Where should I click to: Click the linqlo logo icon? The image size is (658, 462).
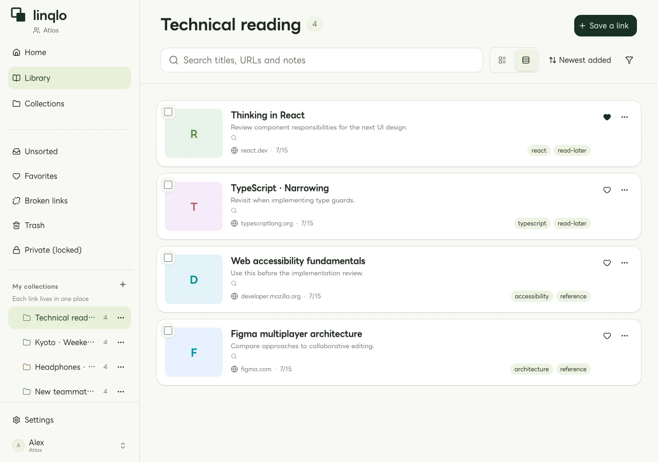[18, 15]
